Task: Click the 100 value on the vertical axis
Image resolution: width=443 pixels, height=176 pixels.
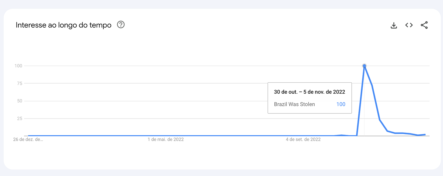Action: click(x=19, y=66)
